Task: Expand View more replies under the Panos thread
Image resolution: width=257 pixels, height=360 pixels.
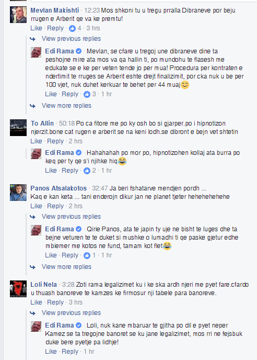Action: pyautogui.click(x=66, y=267)
